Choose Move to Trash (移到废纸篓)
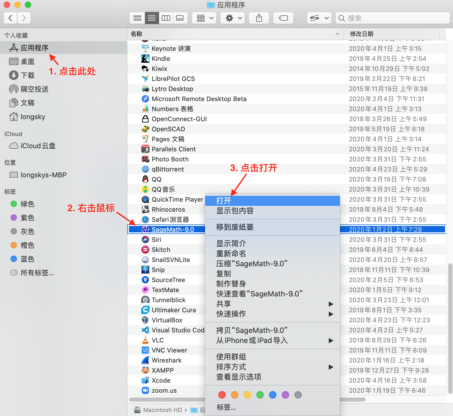453x416 pixels. (272, 227)
